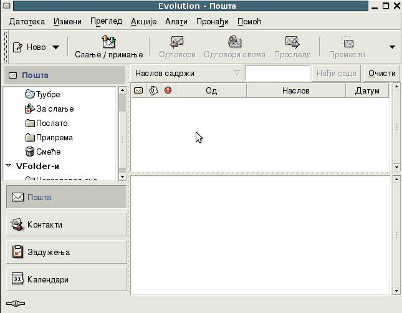The width and height of the screenshot is (402, 313).
Task: Click message list scrollbar up arrow
Action: click(396, 87)
